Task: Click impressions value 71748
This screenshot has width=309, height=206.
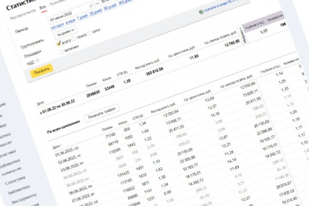Action: 110,136
